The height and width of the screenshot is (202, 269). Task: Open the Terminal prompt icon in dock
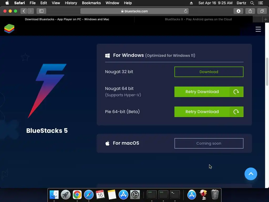click(x=175, y=195)
